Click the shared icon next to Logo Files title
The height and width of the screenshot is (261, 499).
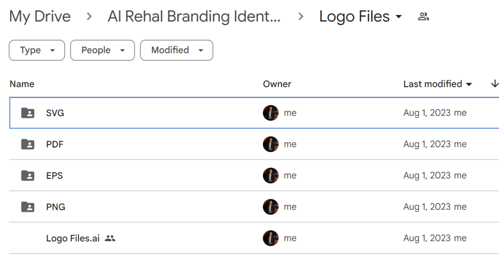tap(423, 17)
